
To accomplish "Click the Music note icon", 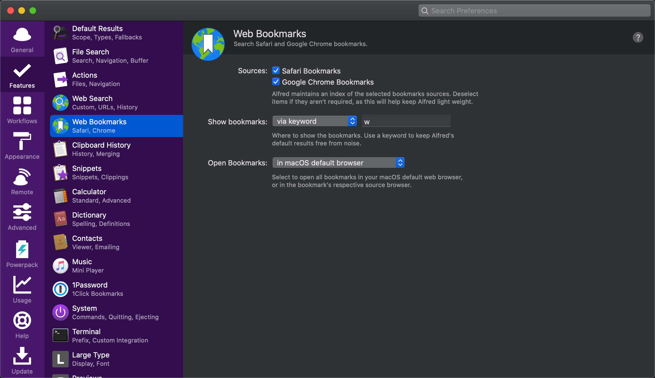I will coord(60,266).
